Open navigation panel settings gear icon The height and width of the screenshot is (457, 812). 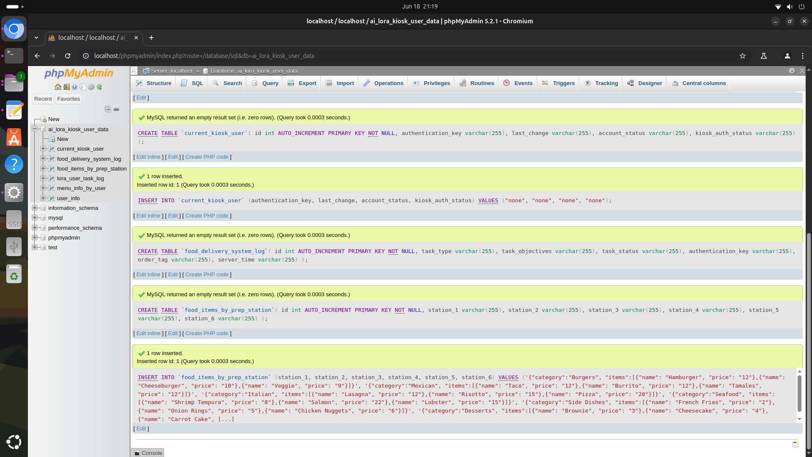91,87
